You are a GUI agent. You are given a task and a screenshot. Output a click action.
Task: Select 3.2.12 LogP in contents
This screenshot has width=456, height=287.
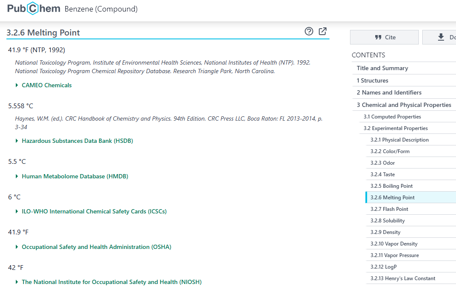pos(384,267)
